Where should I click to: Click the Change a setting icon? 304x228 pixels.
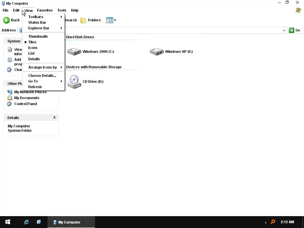[x=10, y=70]
